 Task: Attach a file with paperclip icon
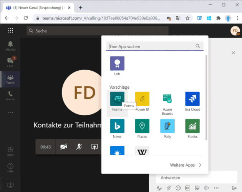[169, 188]
